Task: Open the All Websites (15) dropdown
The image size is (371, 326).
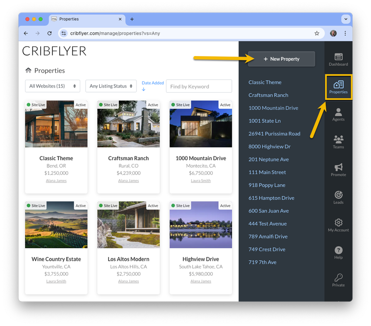Action: 52,86
